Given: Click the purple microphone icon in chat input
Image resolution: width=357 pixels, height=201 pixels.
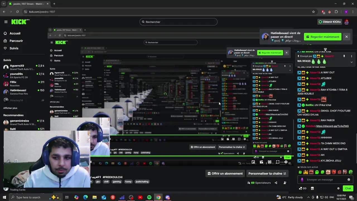Looking at the screenshot, I should point(302,180).
